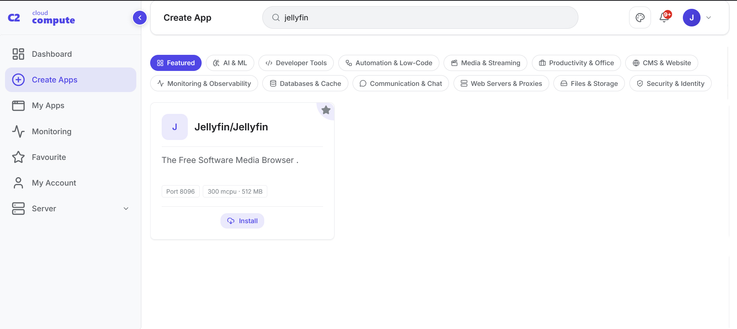
Task: Select Monitoring & Observability category
Action: 204,84
